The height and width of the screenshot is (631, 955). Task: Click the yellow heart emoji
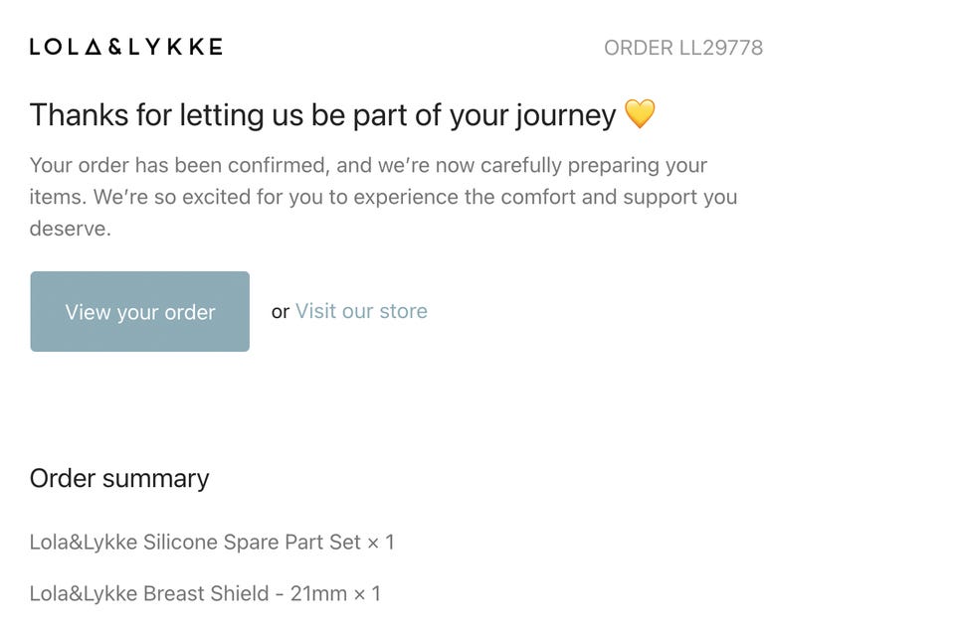[x=640, y=114]
